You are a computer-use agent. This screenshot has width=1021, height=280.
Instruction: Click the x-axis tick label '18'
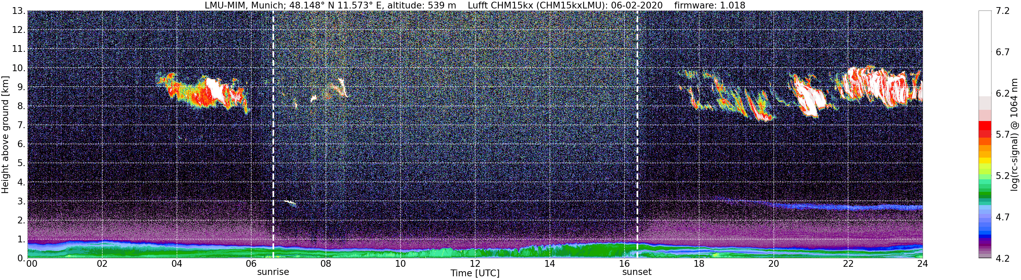[x=699, y=263]
